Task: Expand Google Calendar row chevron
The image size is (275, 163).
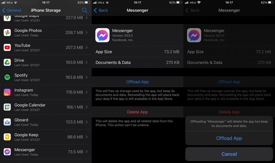Action: pyautogui.click(x=87, y=107)
